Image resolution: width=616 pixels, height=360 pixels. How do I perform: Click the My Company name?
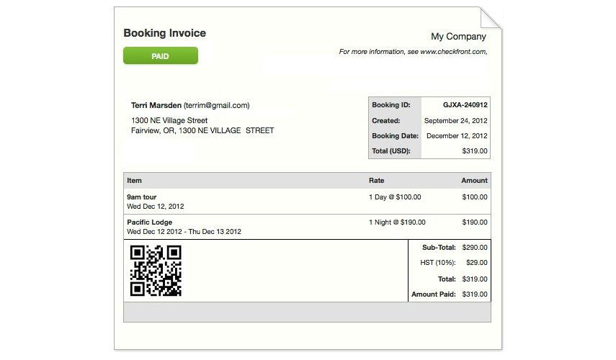(x=458, y=37)
